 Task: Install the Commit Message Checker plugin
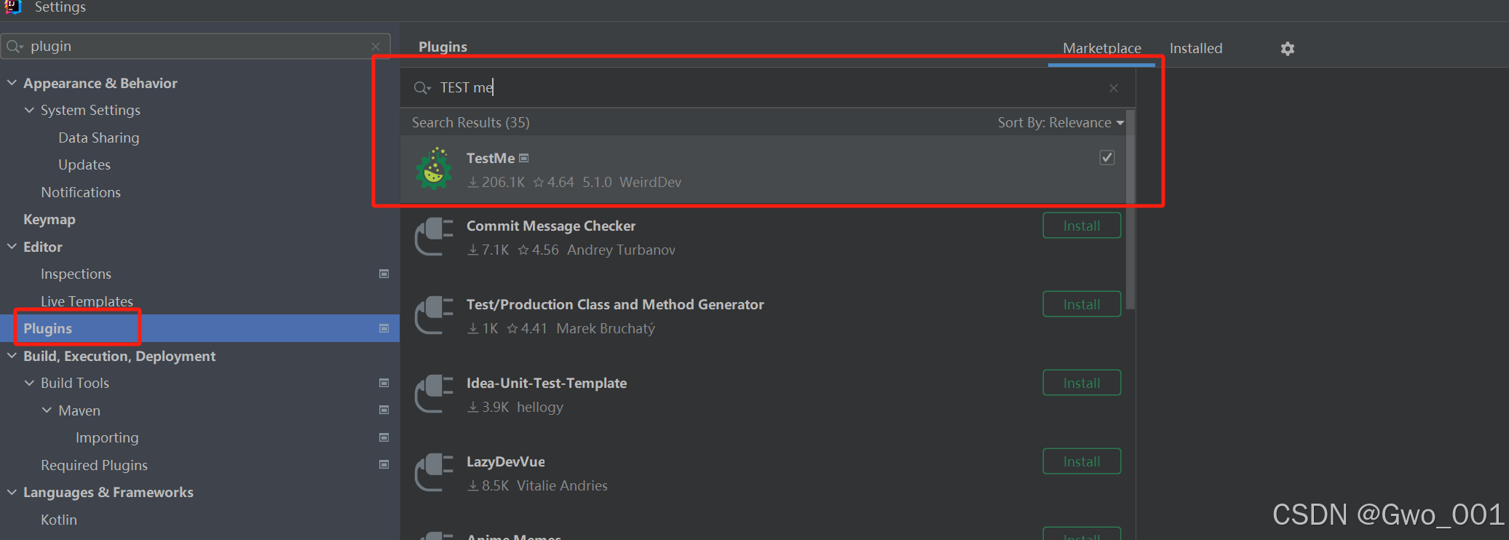tap(1082, 226)
